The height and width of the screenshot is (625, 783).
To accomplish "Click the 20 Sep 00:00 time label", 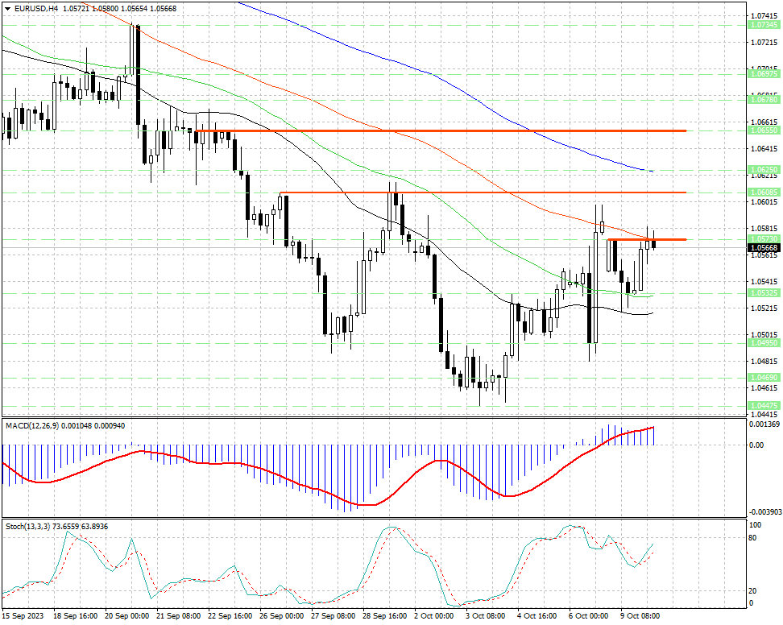I will [x=126, y=615].
